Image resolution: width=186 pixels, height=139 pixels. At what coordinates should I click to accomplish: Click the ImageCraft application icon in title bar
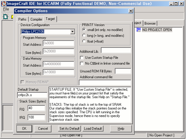pos(4,3)
